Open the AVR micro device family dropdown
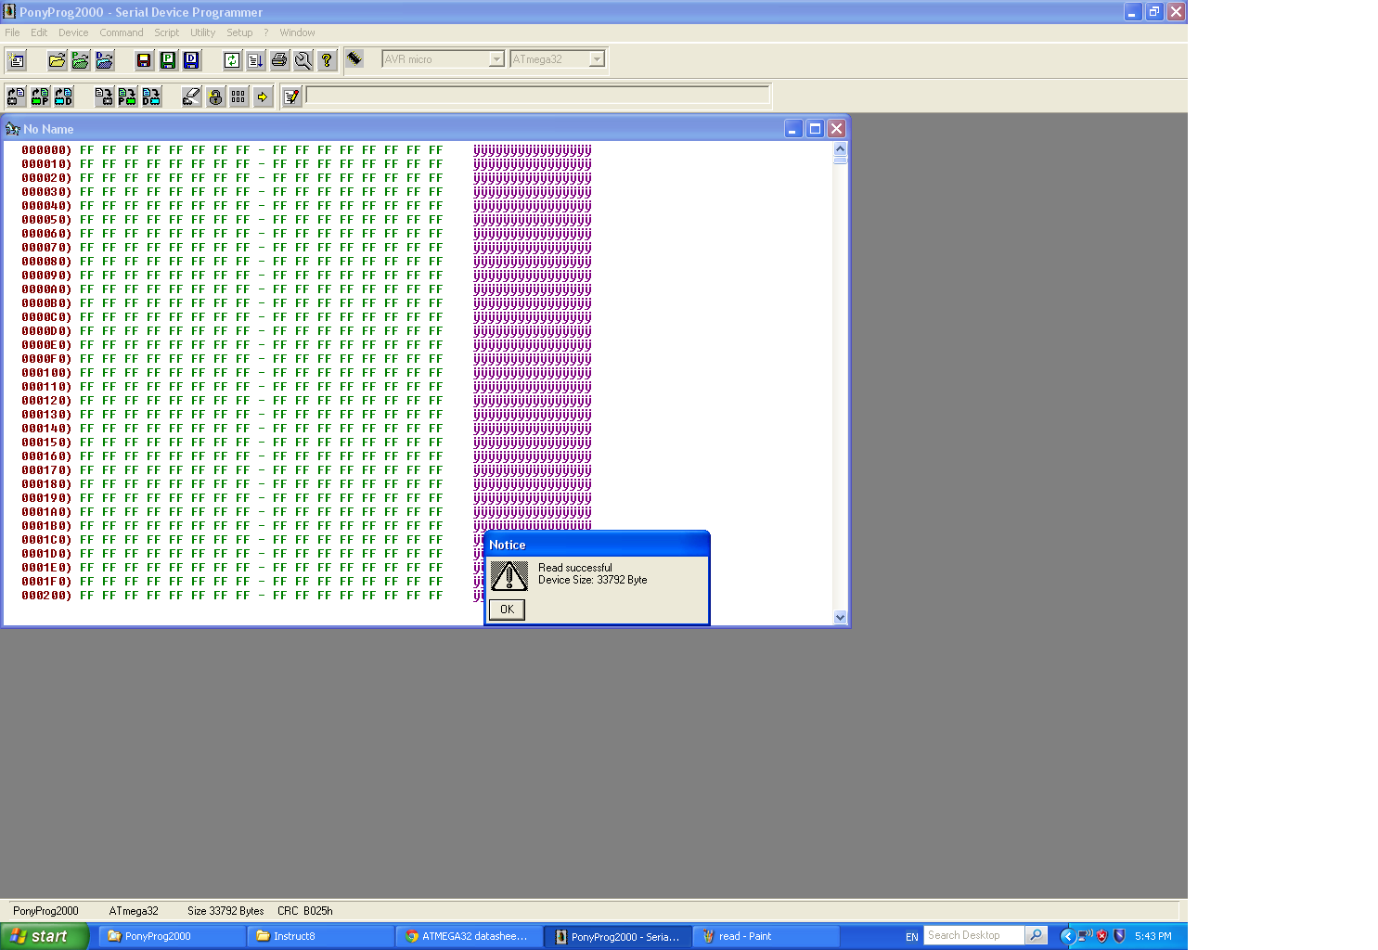Viewport: 1378px width, 950px height. pos(496,59)
